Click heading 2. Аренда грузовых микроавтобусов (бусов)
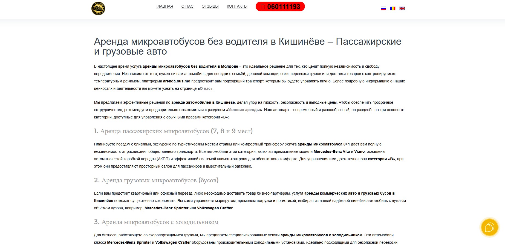Viewport: 505px width, 247px height. [x=156, y=180]
